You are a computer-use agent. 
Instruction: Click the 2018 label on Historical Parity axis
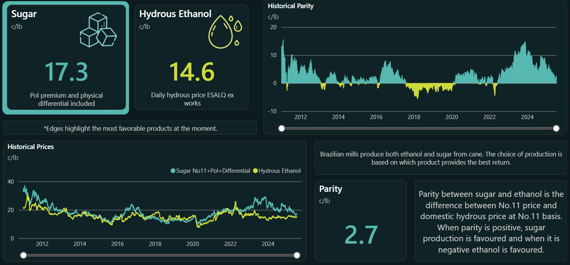pyautogui.click(x=414, y=117)
